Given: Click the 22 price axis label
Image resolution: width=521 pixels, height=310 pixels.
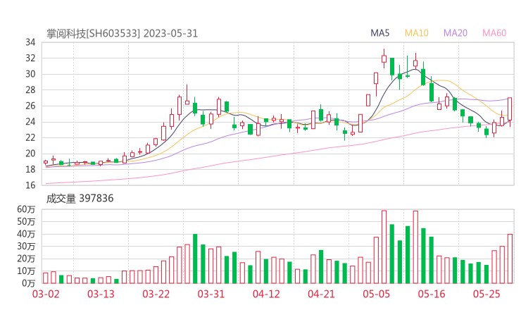Looking at the screenshot, I should coord(30,137).
